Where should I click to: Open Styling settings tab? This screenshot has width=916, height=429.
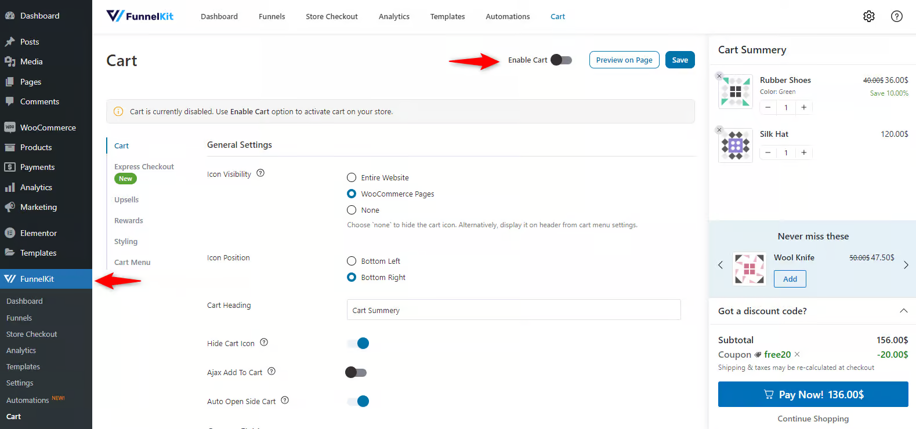pyautogui.click(x=126, y=241)
